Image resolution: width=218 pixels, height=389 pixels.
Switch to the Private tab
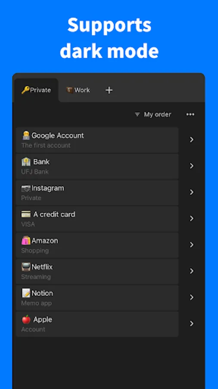(x=36, y=90)
